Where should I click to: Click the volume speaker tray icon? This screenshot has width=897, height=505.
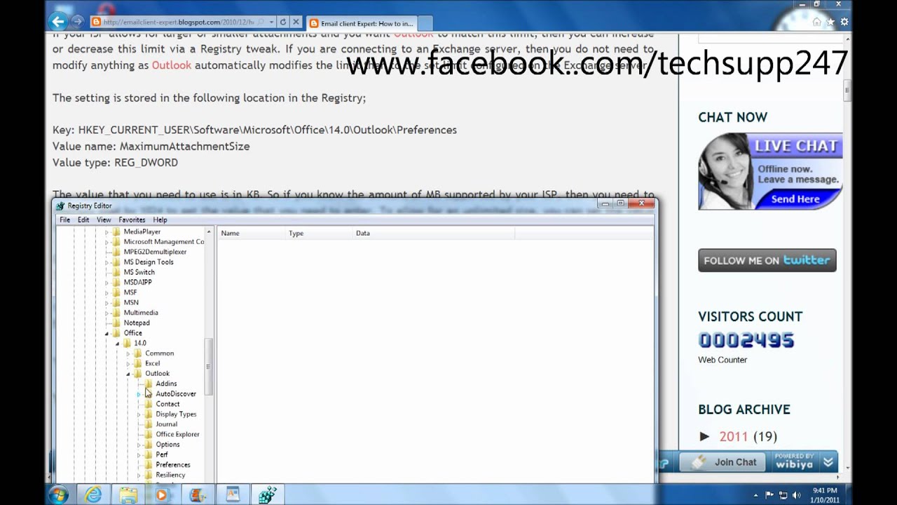[x=797, y=495]
